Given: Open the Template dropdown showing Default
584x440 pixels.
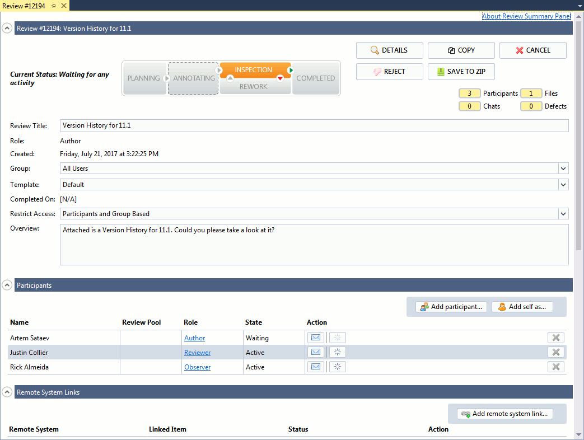Looking at the screenshot, I should [x=563, y=184].
